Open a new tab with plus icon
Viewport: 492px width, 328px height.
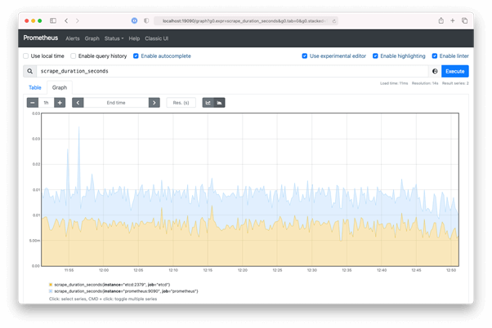pyautogui.click(x=453, y=20)
